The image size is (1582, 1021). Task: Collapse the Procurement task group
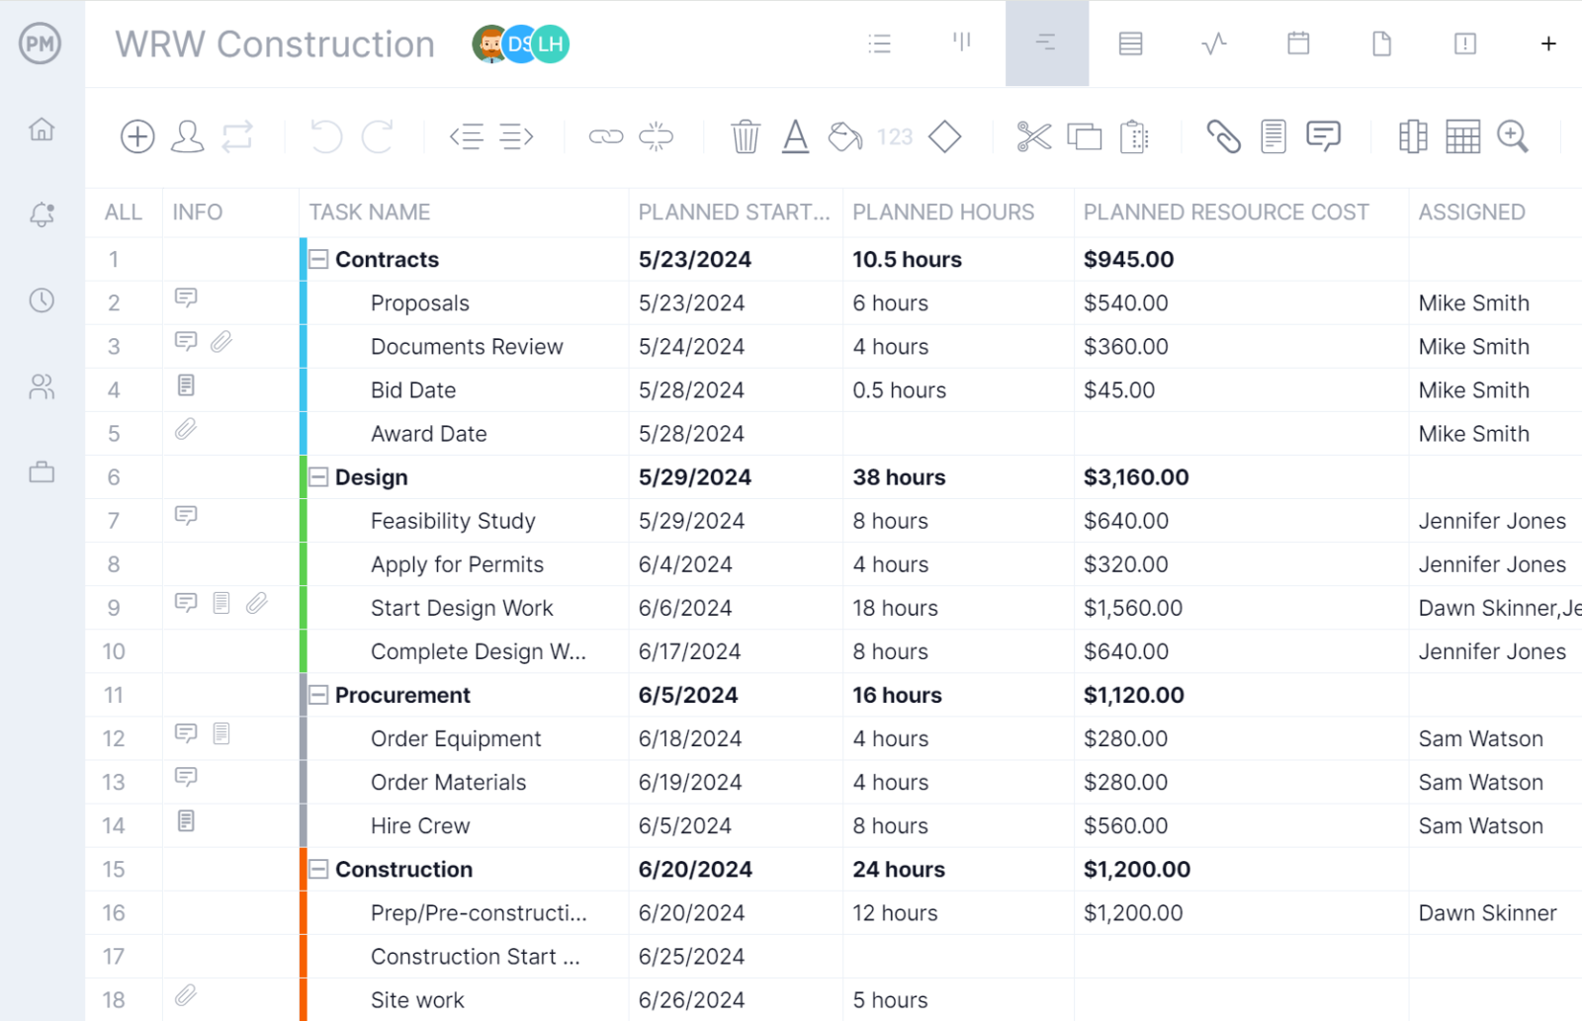tap(318, 695)
